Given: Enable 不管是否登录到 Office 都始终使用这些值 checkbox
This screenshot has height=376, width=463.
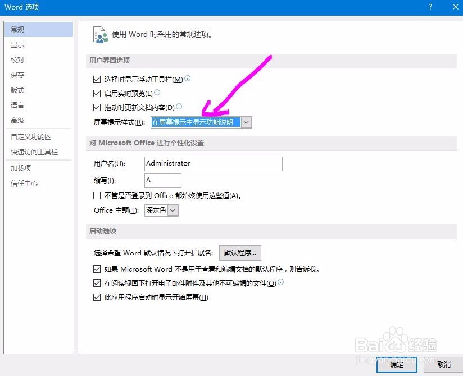Looking at the screenshot, I should (97, 195).
